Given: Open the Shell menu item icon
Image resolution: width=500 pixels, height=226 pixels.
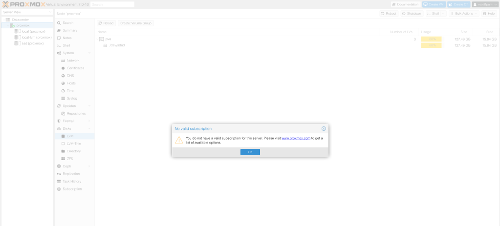Looking at the screenshot, I should coord(59,45).
